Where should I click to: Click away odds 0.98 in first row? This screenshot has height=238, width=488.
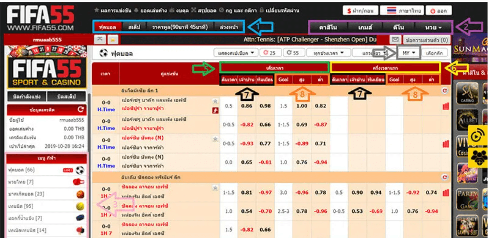(266, 106)
